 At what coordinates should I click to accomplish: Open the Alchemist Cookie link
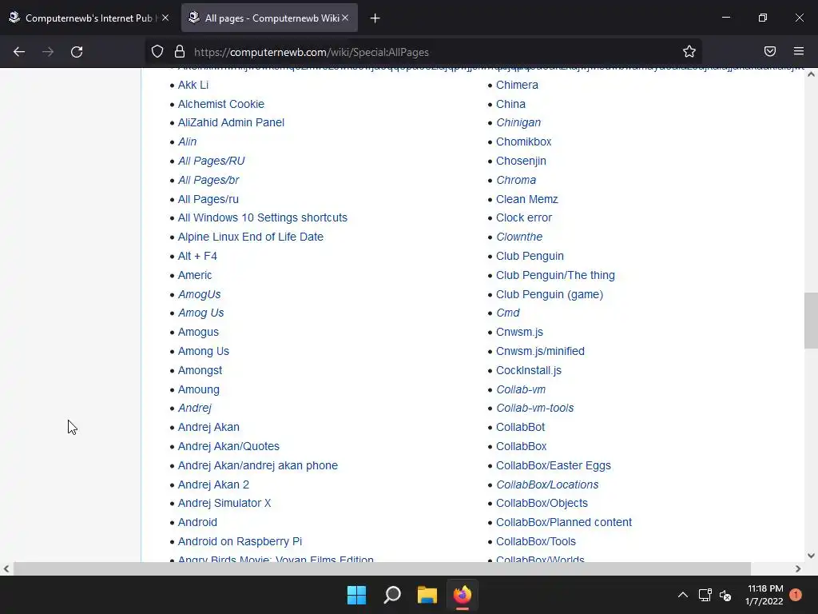(x=221, y=104)
